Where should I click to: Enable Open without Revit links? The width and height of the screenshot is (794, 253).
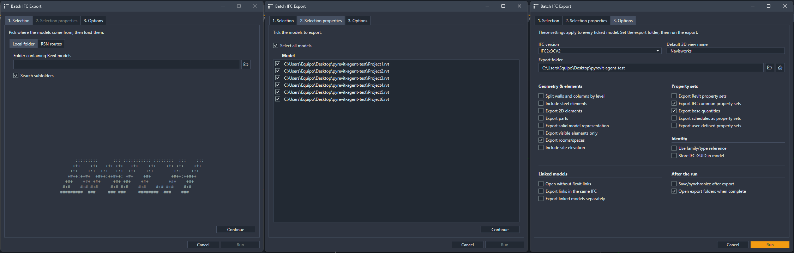click(x=541, y=184)
